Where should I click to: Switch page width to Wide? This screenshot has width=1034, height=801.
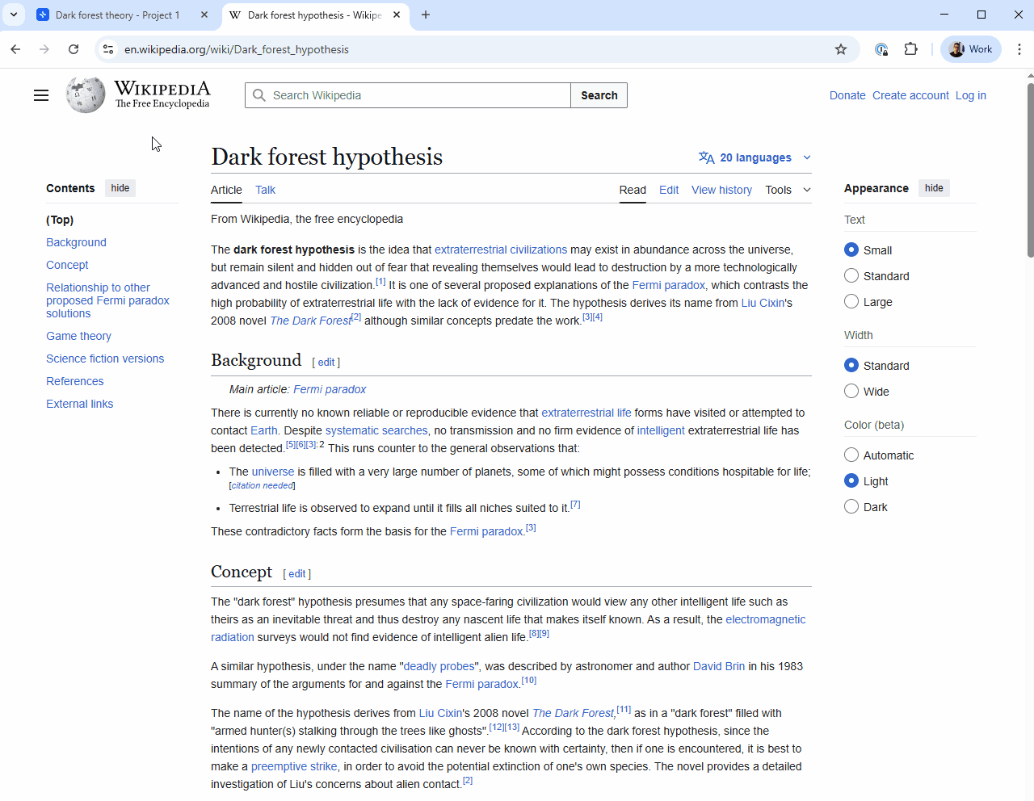click(x=851, y=391)
